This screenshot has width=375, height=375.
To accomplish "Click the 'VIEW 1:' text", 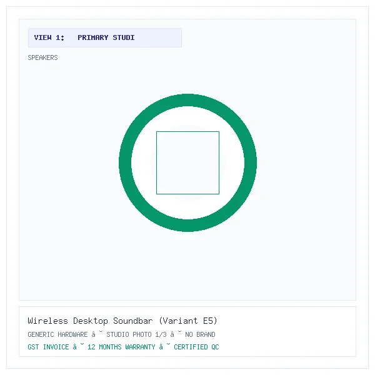I will click(49, 37).
